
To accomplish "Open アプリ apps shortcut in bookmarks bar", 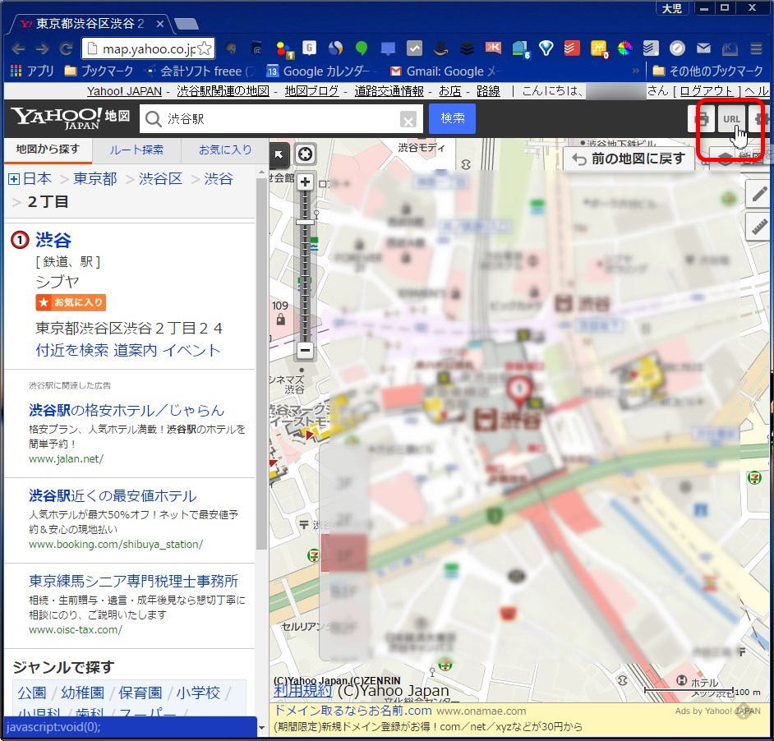I will point(32,71).
